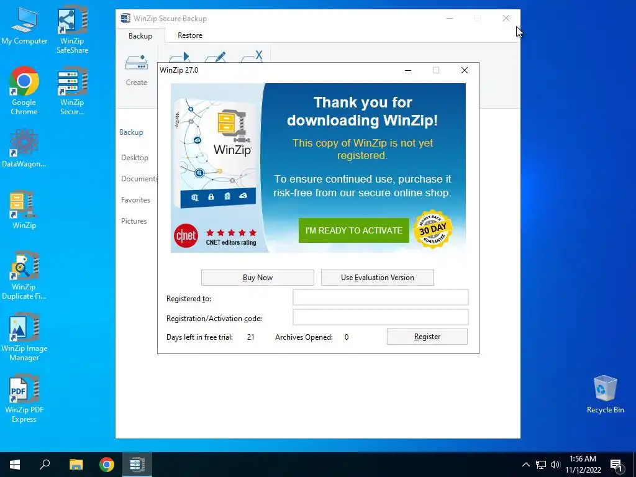636x477 pixels.
Task: Click the edit backup pencil ribbon icon
Action: (x=216, y=57)
